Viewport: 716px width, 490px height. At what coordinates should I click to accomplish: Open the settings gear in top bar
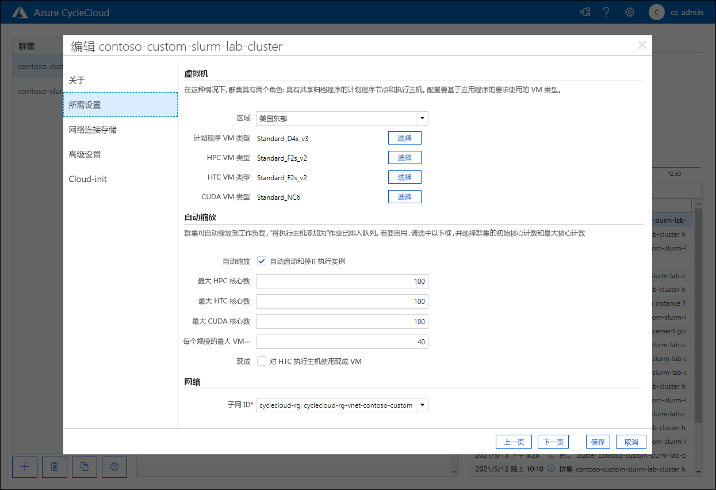(x=630, y=12)
